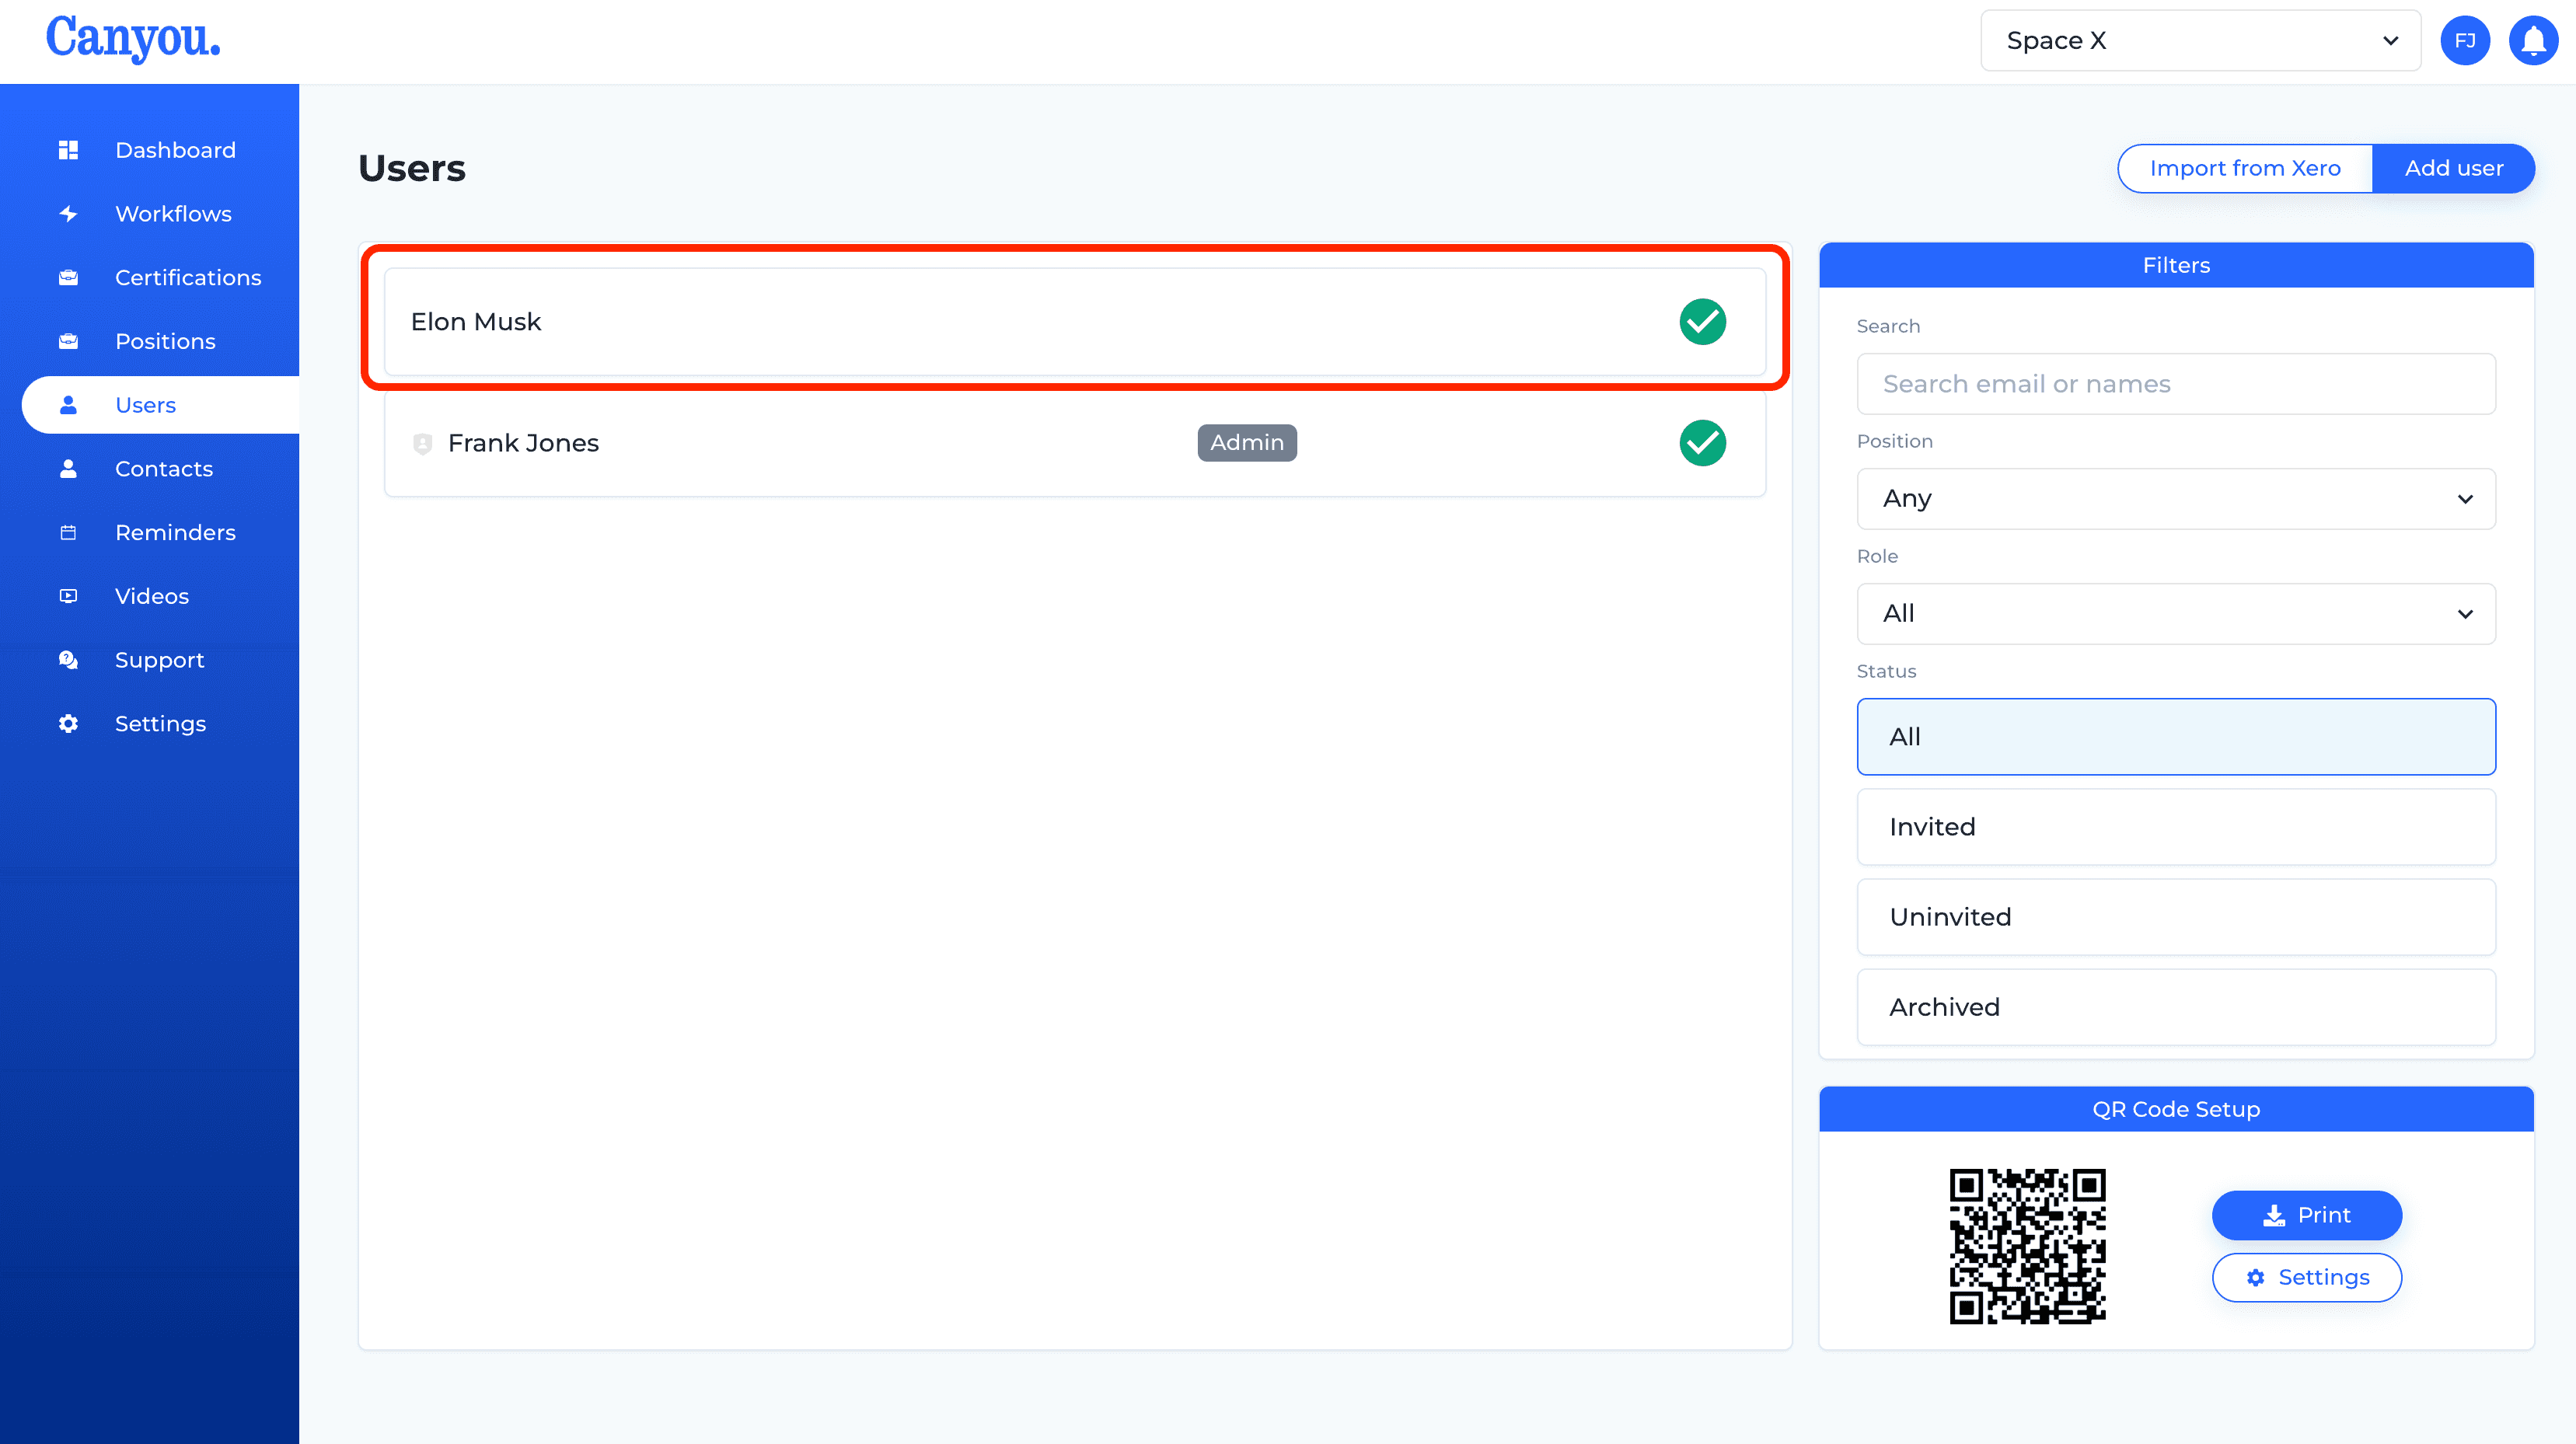Click the Users person icon in sidebar

68,405
